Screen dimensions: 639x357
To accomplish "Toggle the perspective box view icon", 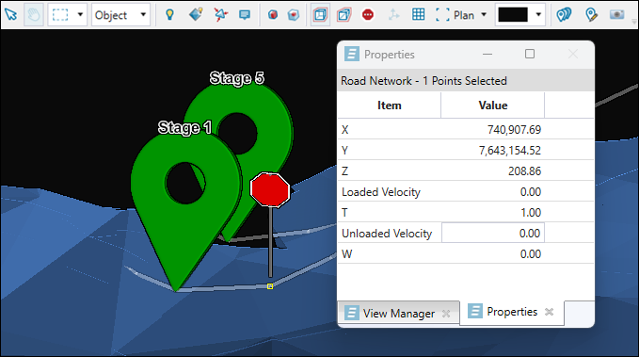I will 343,15.
